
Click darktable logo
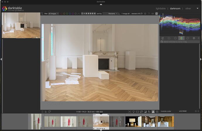pyautogui.click(x=5, y=9)
